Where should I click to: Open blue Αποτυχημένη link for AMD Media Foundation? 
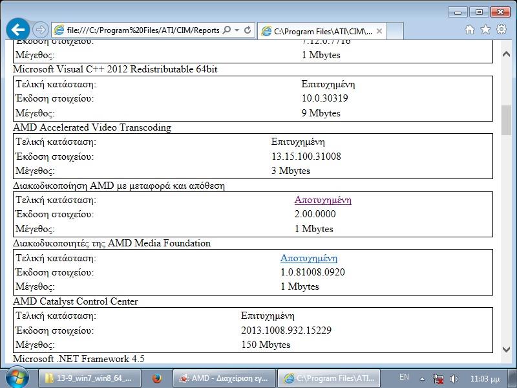[x=309, y=258]
